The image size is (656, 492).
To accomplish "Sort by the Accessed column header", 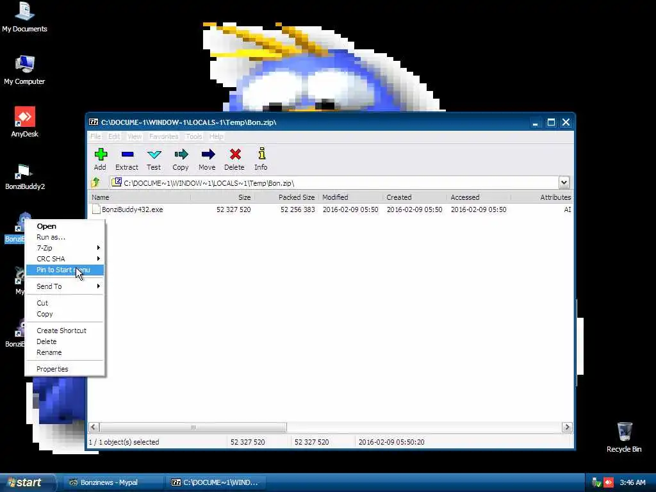I will (x=479, y=197).
